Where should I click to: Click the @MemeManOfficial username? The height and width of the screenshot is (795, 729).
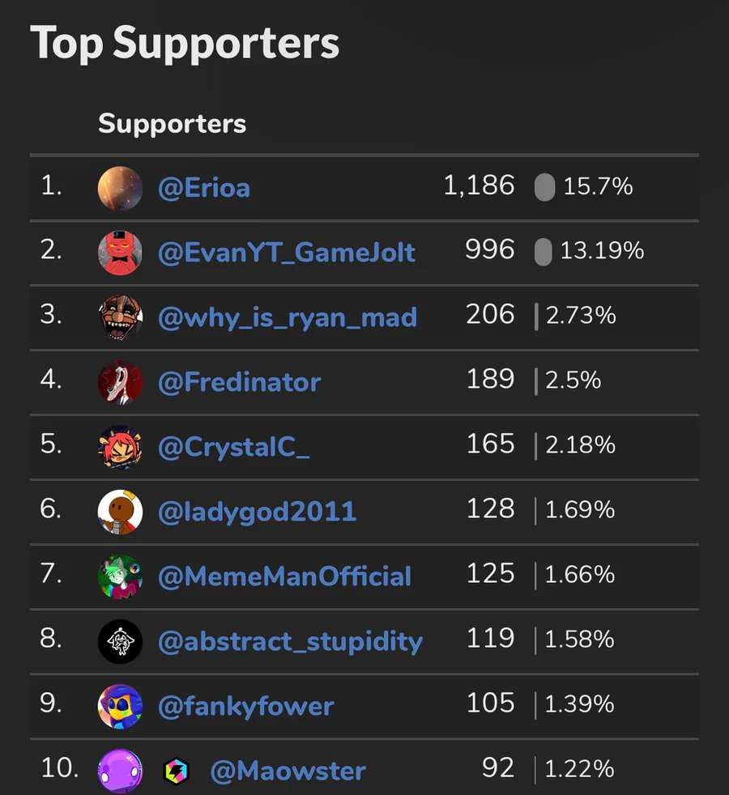pos(285,576)
